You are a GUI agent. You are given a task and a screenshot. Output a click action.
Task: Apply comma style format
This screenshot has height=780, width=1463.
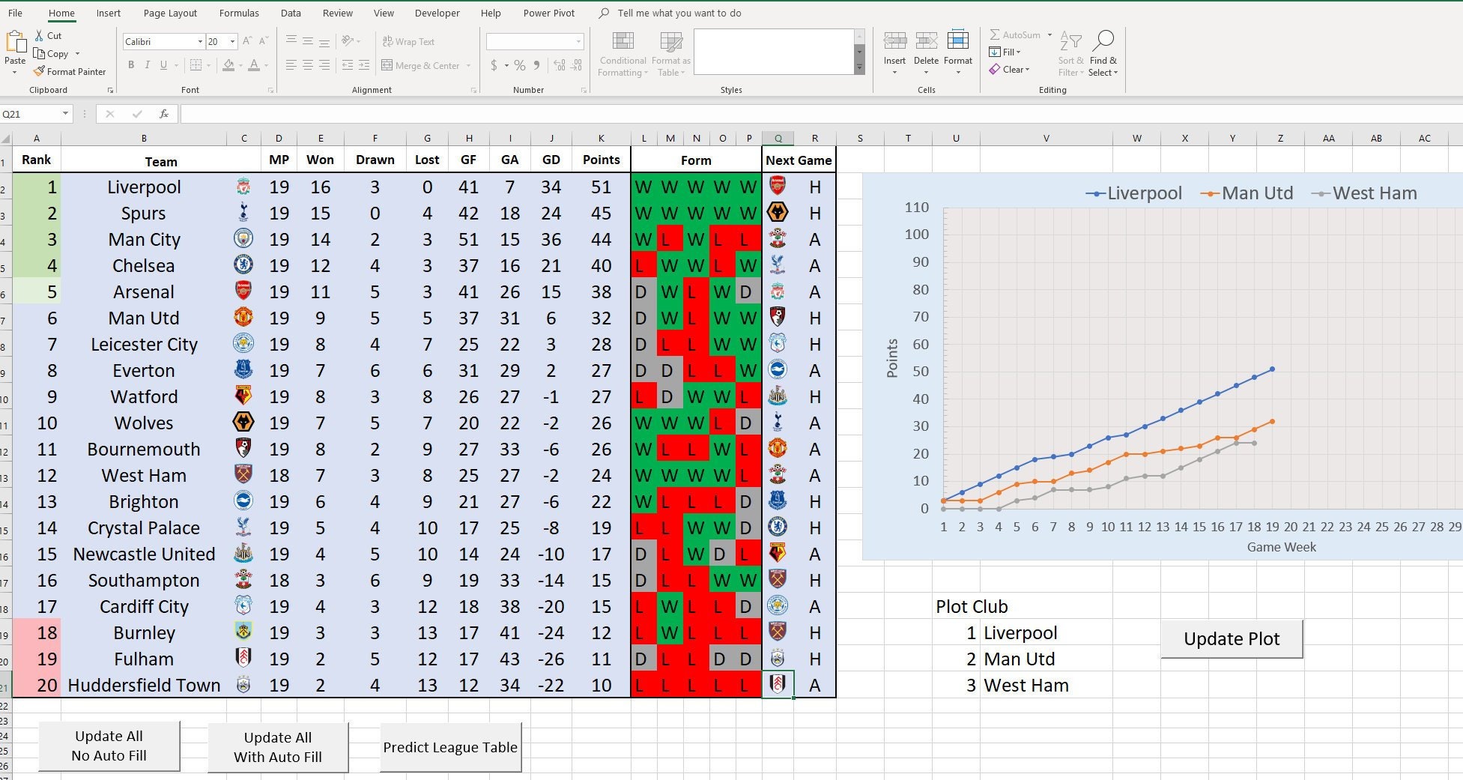click(x=536, y=66)
